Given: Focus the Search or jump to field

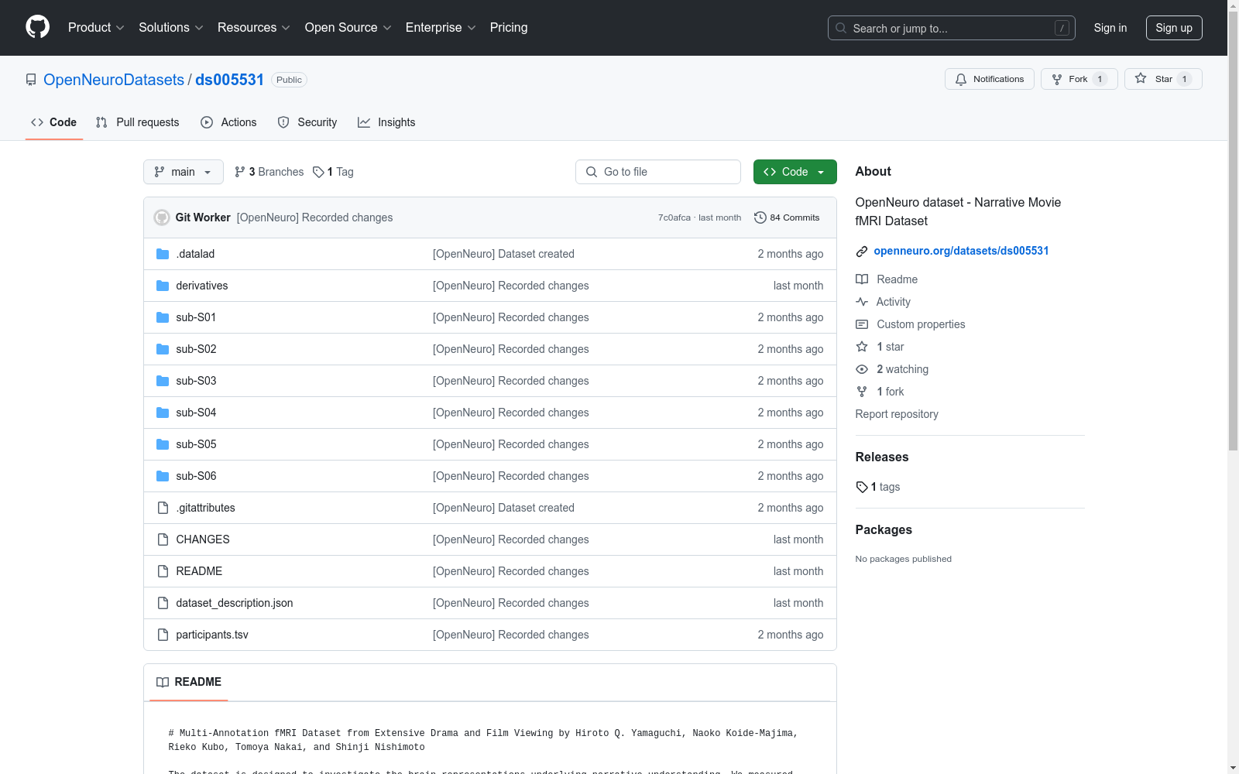Looking at the screenshot, I should point(952,28).
